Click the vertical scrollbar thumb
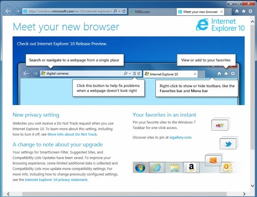 coord(253,87)
